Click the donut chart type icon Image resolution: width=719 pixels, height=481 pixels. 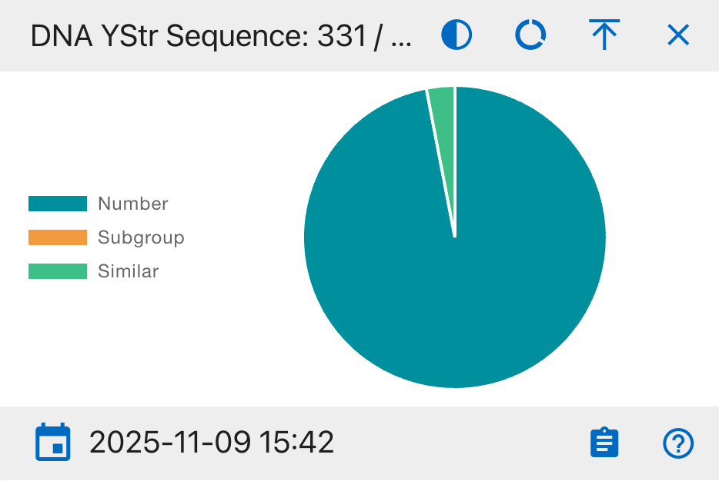(x=530, y=35)
